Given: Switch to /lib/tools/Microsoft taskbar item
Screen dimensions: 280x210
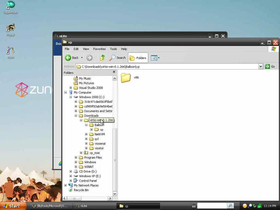Looking at the screenshot, I should click(51, 206).
